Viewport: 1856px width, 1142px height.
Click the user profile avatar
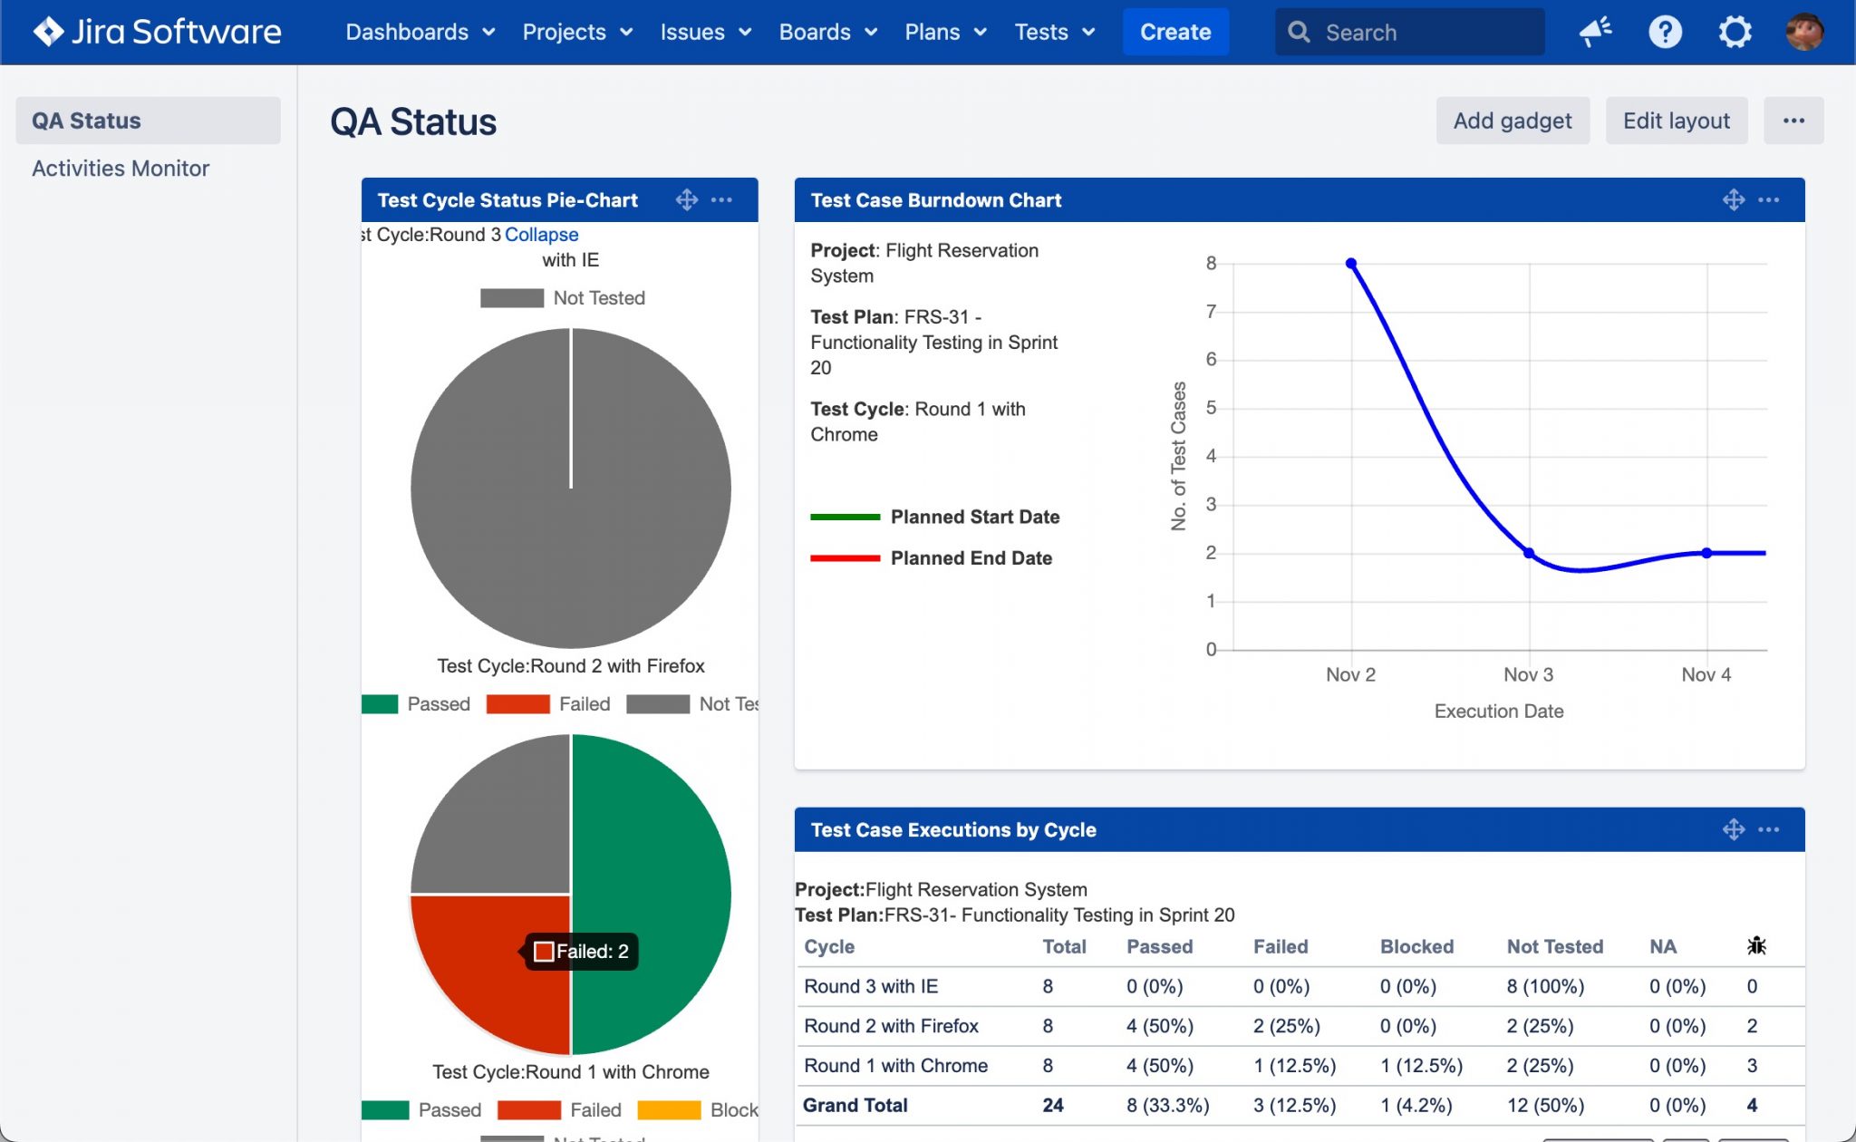pyautogui.click(x=1803, y=32)
